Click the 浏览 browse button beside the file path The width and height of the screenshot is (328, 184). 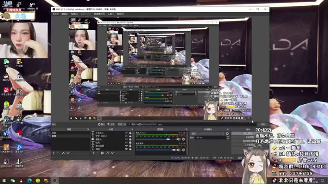(263, 124)
